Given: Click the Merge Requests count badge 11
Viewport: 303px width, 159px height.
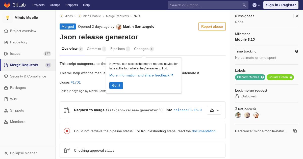Looking at the screenshot, I should pyautogui.click(x=48, y=65).
